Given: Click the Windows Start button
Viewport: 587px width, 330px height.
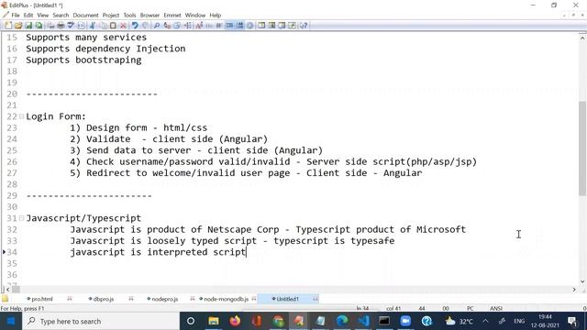Looking at the screenshot, I should point(11,321).
